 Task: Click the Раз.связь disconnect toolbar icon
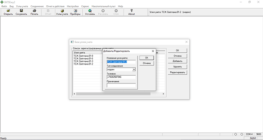103,11
